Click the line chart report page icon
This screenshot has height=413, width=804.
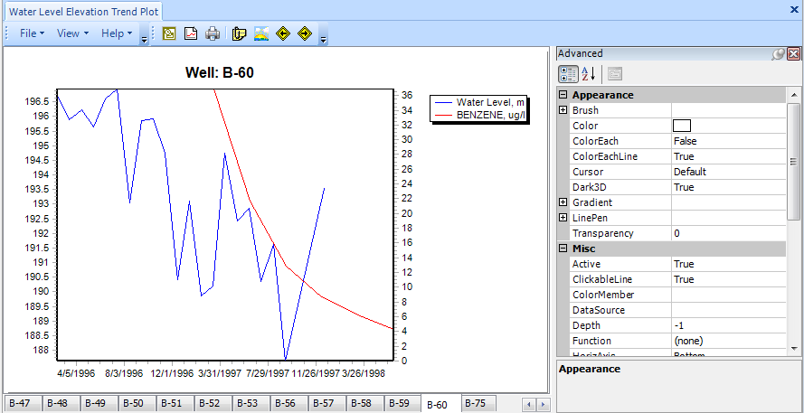191,33
